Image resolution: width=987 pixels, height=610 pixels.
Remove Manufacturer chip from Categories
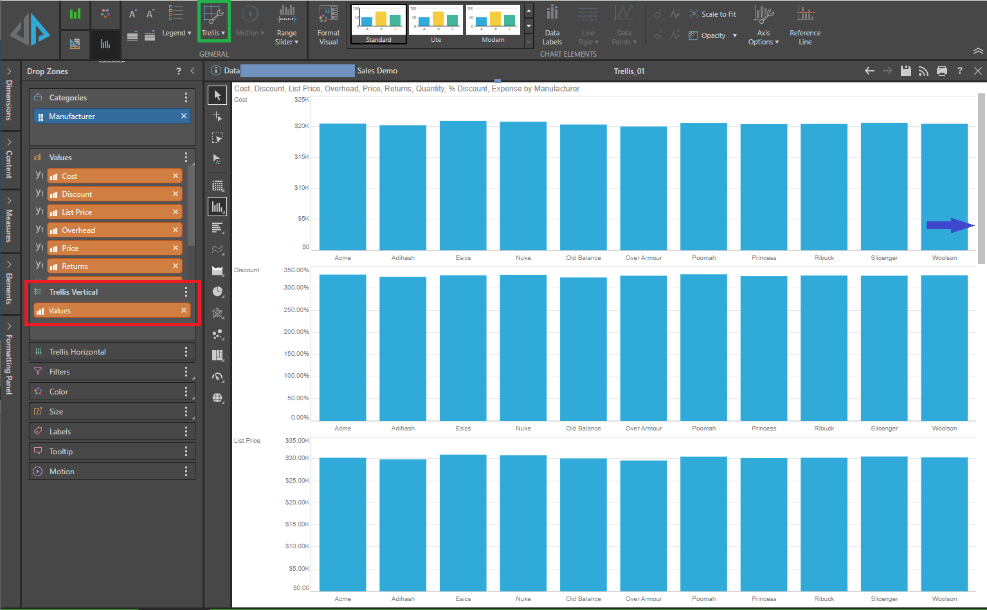[184, 116]
